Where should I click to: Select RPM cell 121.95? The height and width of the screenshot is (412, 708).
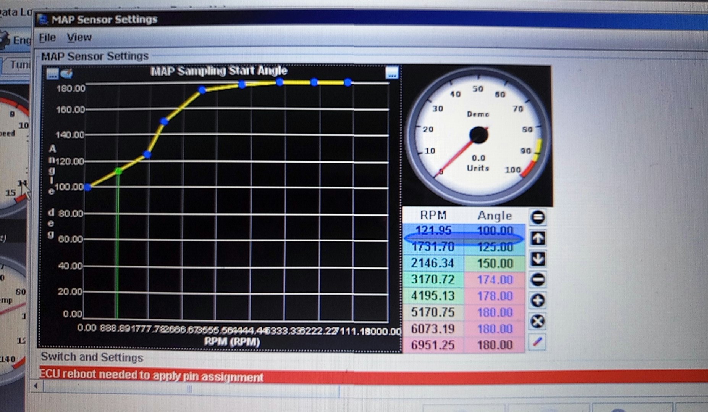pos(433,230)
